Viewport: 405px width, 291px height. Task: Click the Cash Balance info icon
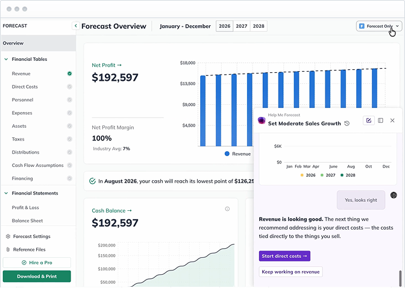click(x=227, y=209)
